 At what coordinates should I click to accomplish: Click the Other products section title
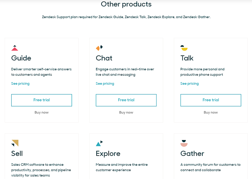tap(126, 4)
